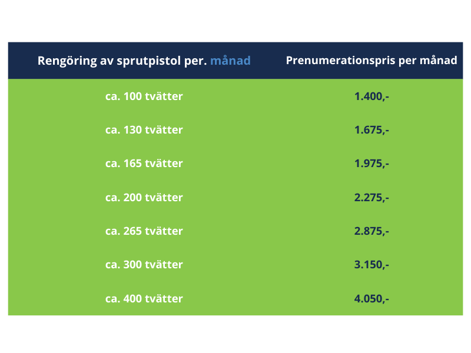This screenshot has height=353, width=471.
Task: Select the "ca. 265 tvätter" row
Action: (x=235, y=231)
